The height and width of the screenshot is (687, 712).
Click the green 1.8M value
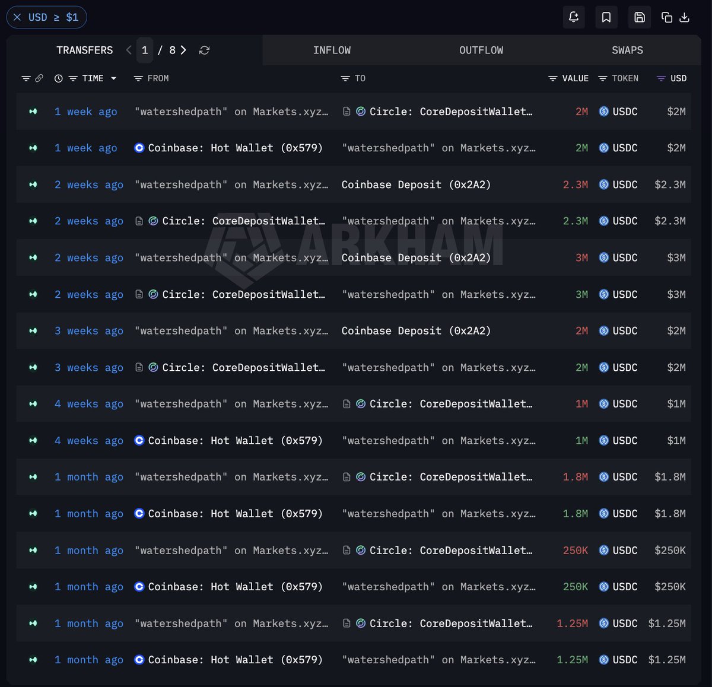click(576, 513)
